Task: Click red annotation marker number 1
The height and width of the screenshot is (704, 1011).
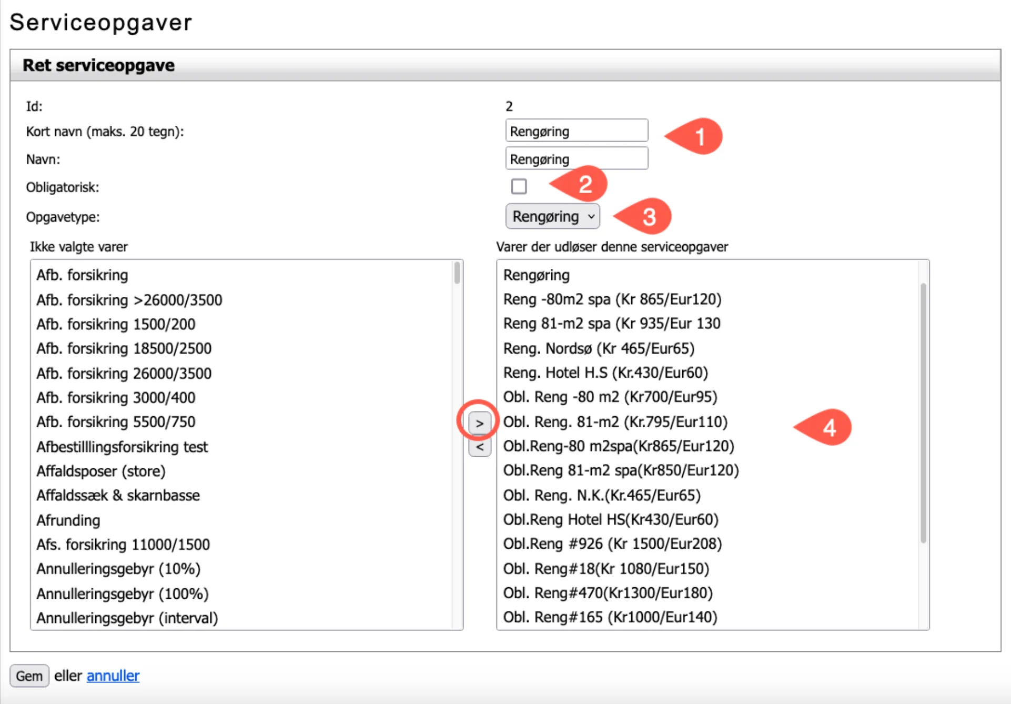Action: pyautogui.click(x=698, y=137)
